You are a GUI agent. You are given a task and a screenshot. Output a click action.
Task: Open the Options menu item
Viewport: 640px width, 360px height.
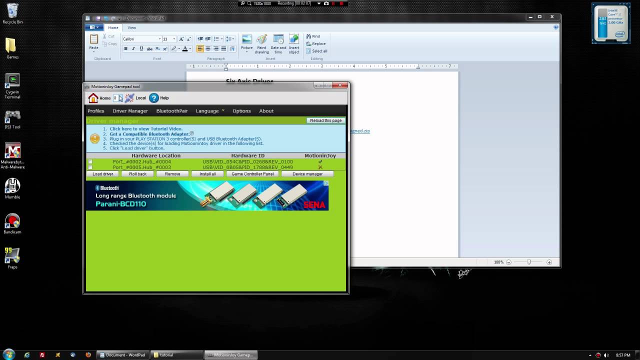click(241, 111)
